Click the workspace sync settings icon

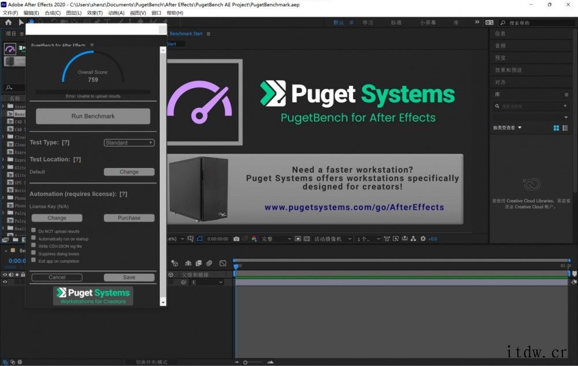click(x=490, y=23)
